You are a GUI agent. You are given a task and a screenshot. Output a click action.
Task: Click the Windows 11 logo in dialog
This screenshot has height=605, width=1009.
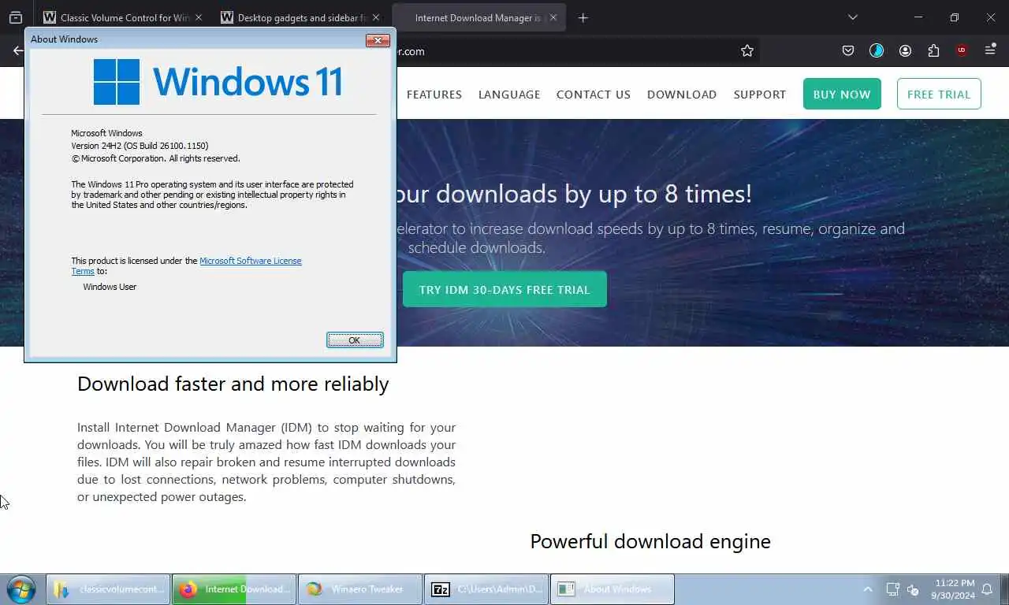tap(218, 82)
